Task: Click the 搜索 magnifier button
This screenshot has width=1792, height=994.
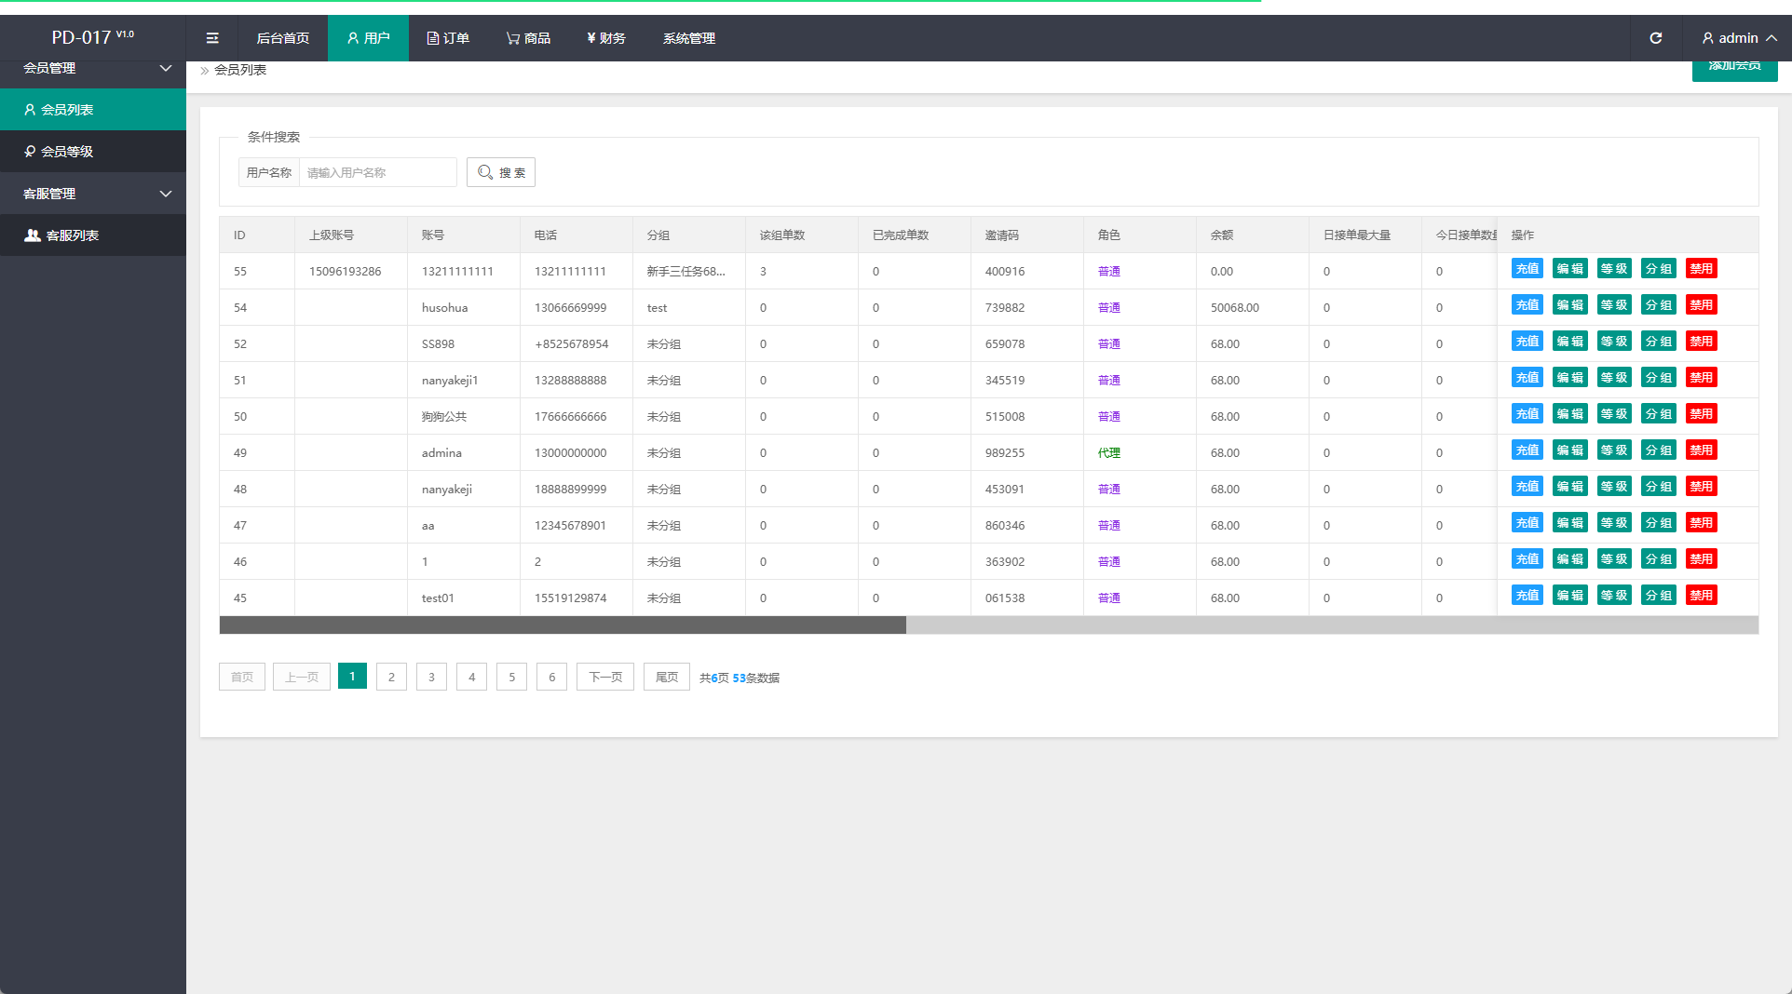Action: pos(501,172)
